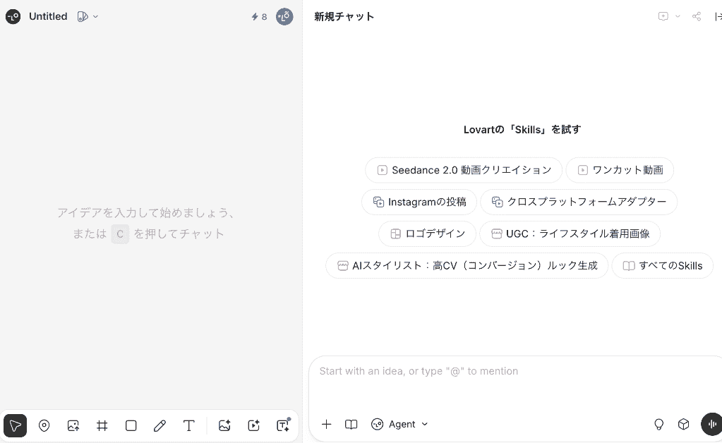Viewport: 722px width, 443px height.
Task: Open すべてのSkills chip
Action: coord(663,266)
